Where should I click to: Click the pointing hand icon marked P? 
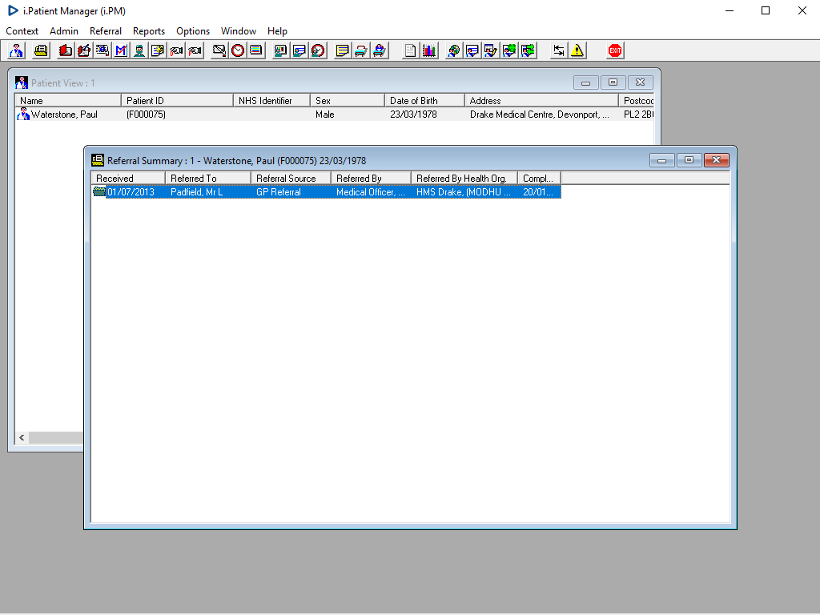coord(195,50)
